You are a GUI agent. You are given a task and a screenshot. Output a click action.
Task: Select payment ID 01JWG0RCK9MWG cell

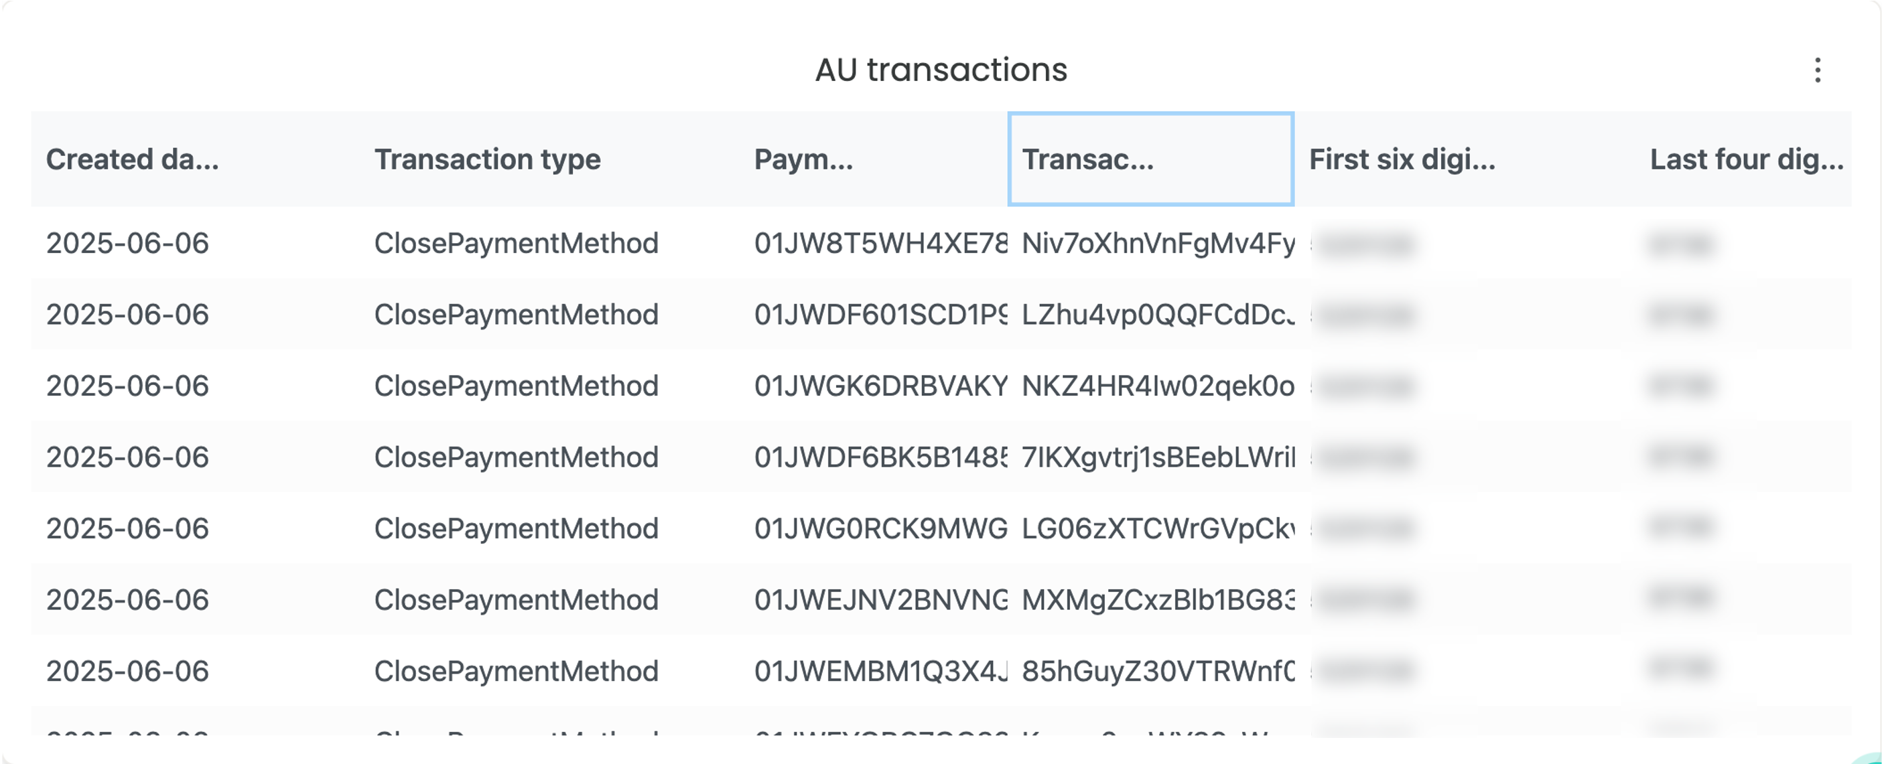pos(880,529)
